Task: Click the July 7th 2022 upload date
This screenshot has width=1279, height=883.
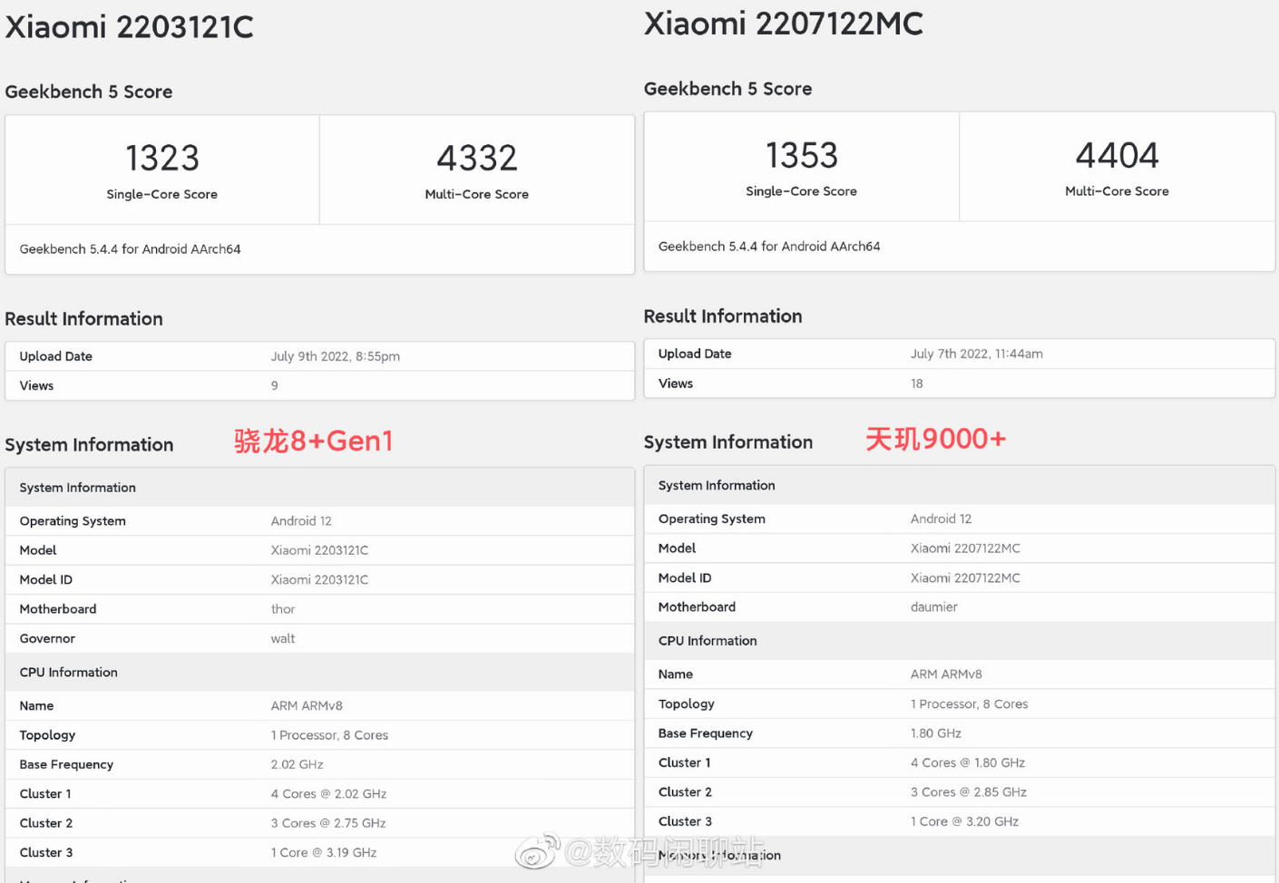Action: [x=976, y=354]
